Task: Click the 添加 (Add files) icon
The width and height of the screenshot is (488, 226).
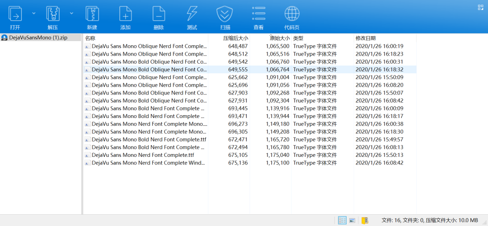Action: (x=126, y=14)
